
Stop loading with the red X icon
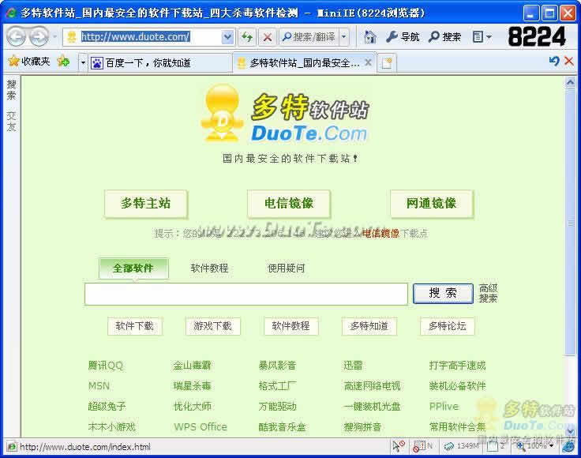[x=267, y=36]
